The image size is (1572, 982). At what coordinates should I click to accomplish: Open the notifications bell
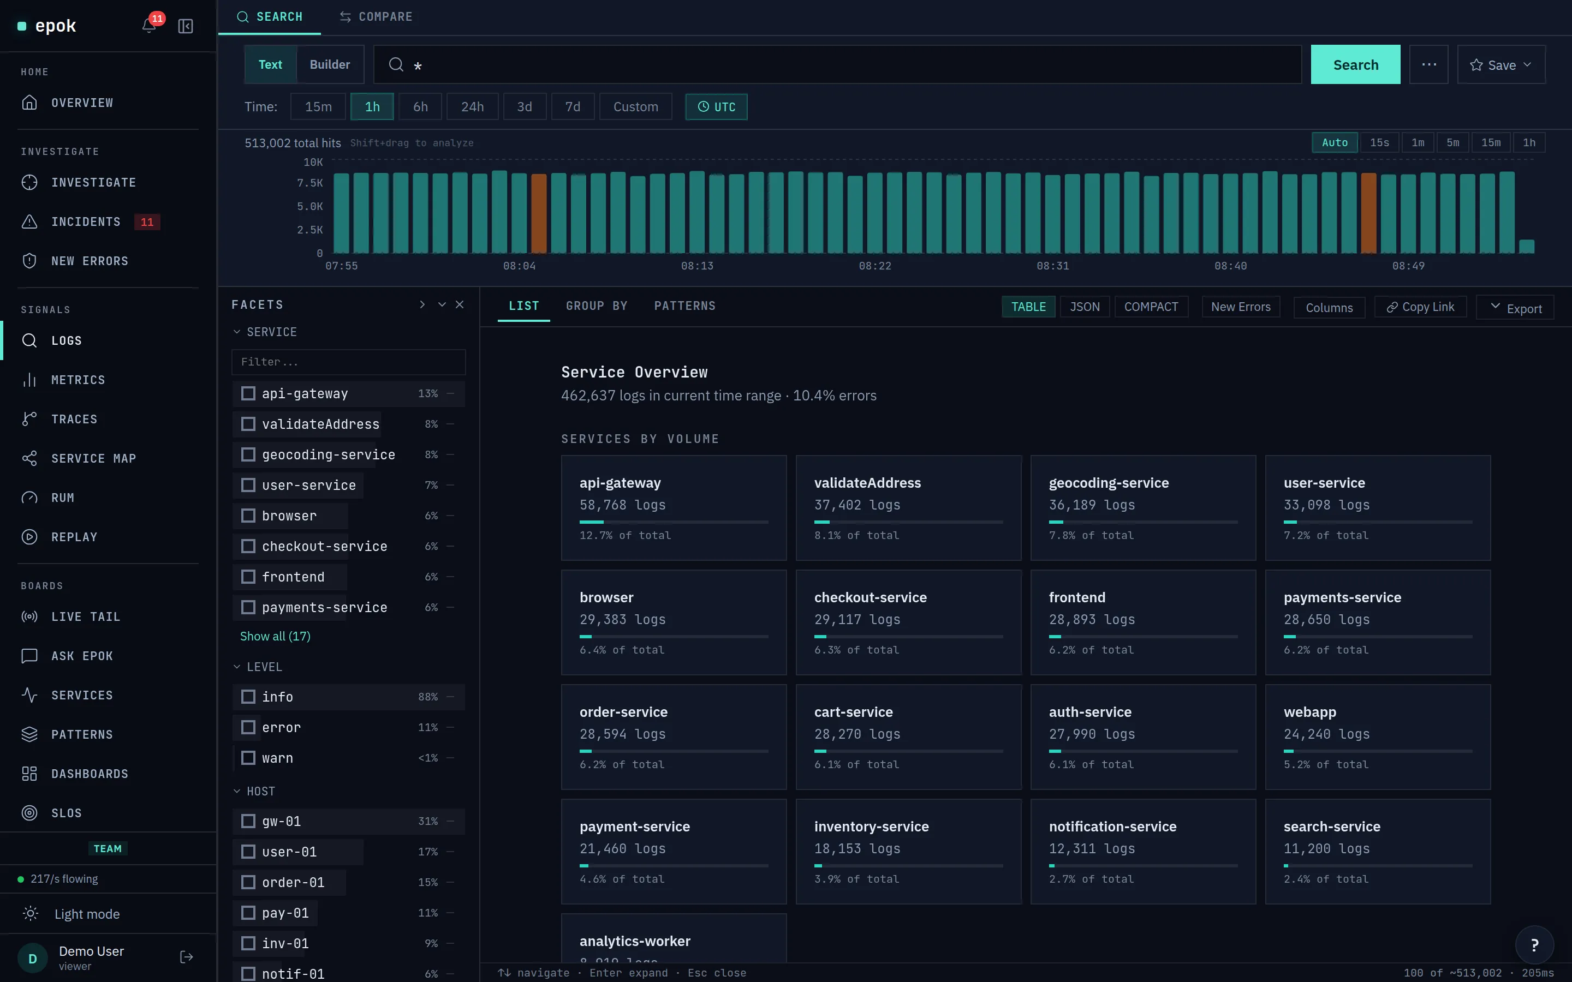click(x=149, y=26)
